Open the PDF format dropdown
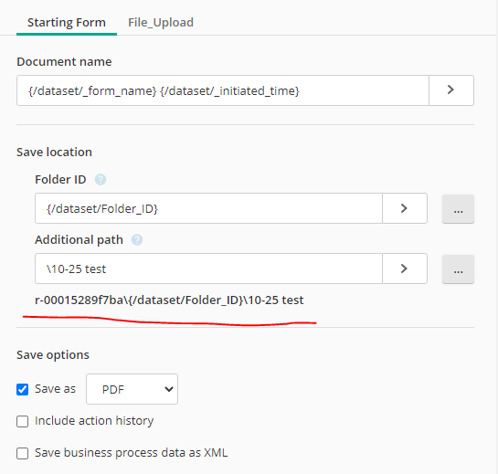 132,389
